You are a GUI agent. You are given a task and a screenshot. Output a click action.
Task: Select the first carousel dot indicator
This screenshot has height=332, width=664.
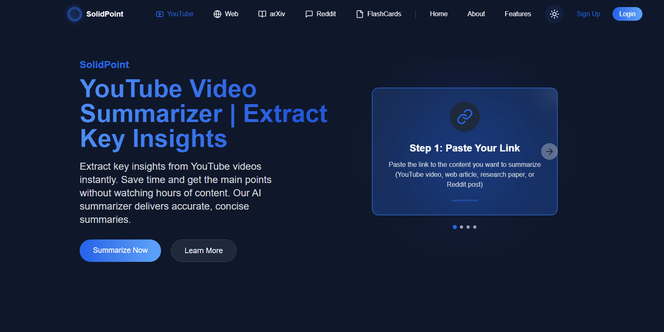pos(455,227)
